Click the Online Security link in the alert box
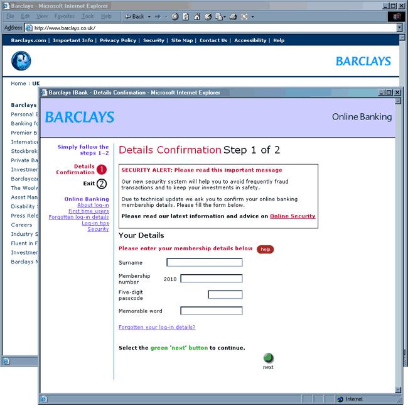Screen dimensions: 408x405 tap(293, 216)
